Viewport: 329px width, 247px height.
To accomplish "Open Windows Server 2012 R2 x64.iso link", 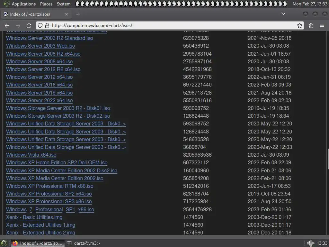I will [43, 69].
